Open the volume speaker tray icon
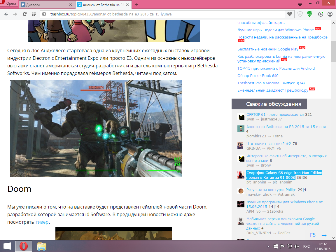Viewport: 336px width, 252px height. tap(297, 246)
